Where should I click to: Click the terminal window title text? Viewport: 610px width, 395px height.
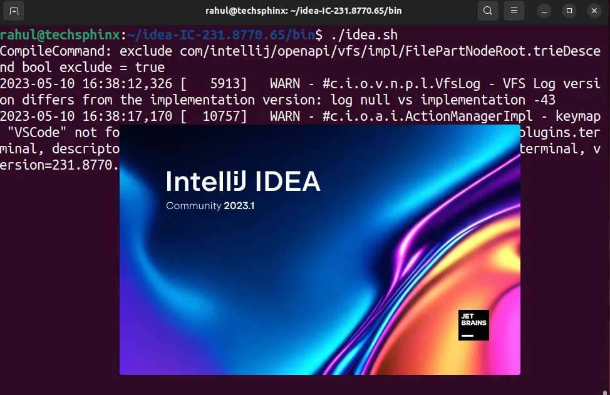coord(304,11)
